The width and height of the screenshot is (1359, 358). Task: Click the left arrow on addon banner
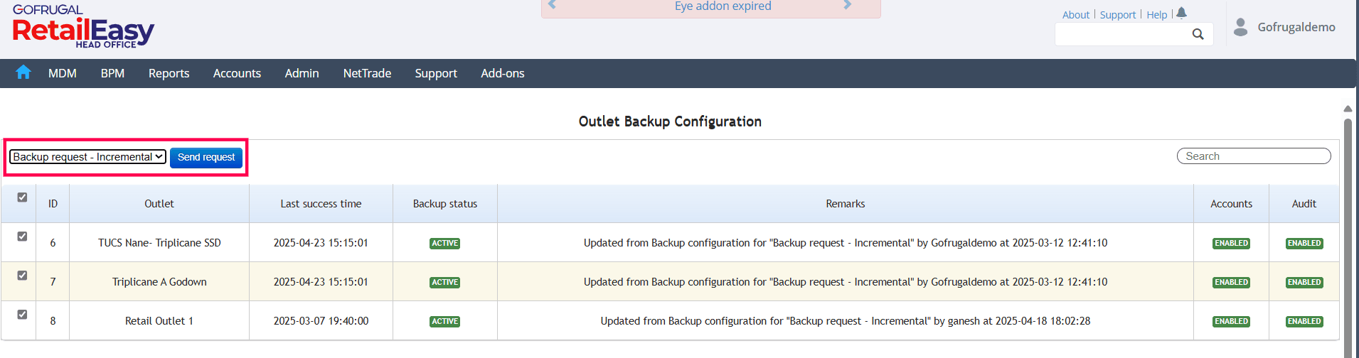point(553,6)
